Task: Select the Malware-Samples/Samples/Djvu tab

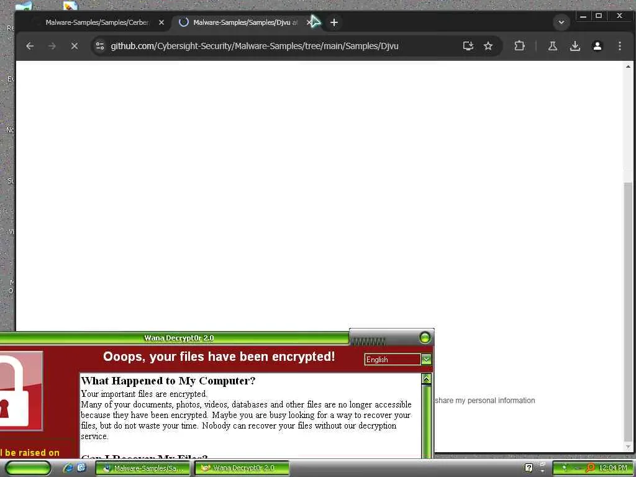Action: coord(245,23)
